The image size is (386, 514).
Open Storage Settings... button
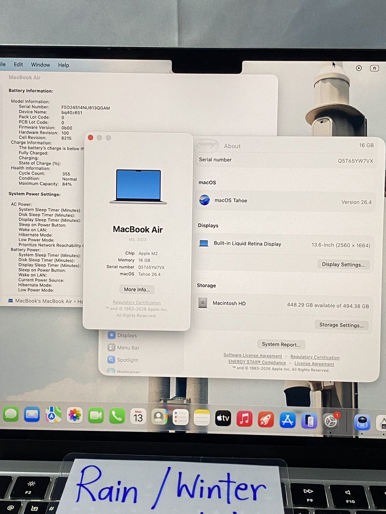341,325
